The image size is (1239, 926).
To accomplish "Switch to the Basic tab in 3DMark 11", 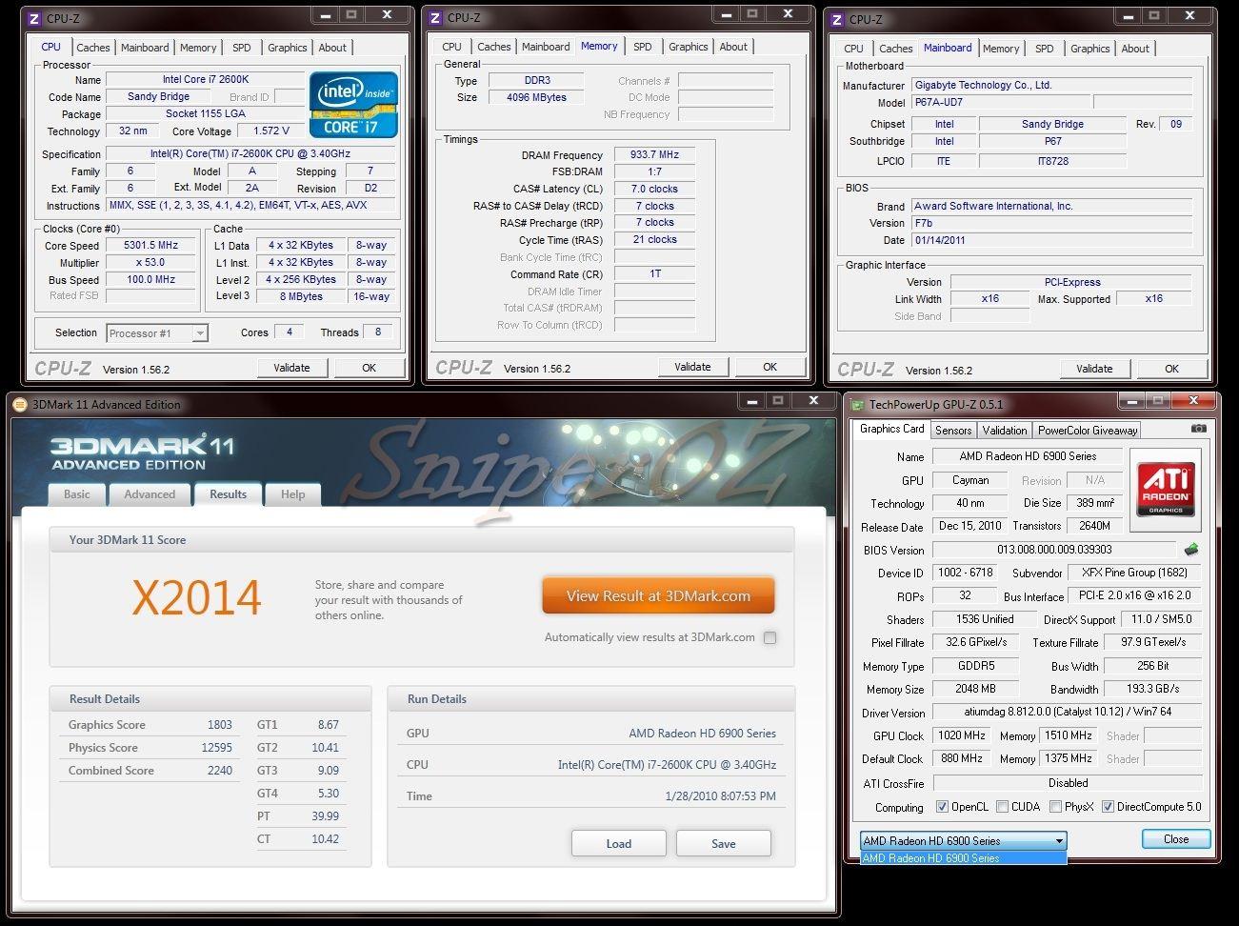I will click(x=77, y=494).
